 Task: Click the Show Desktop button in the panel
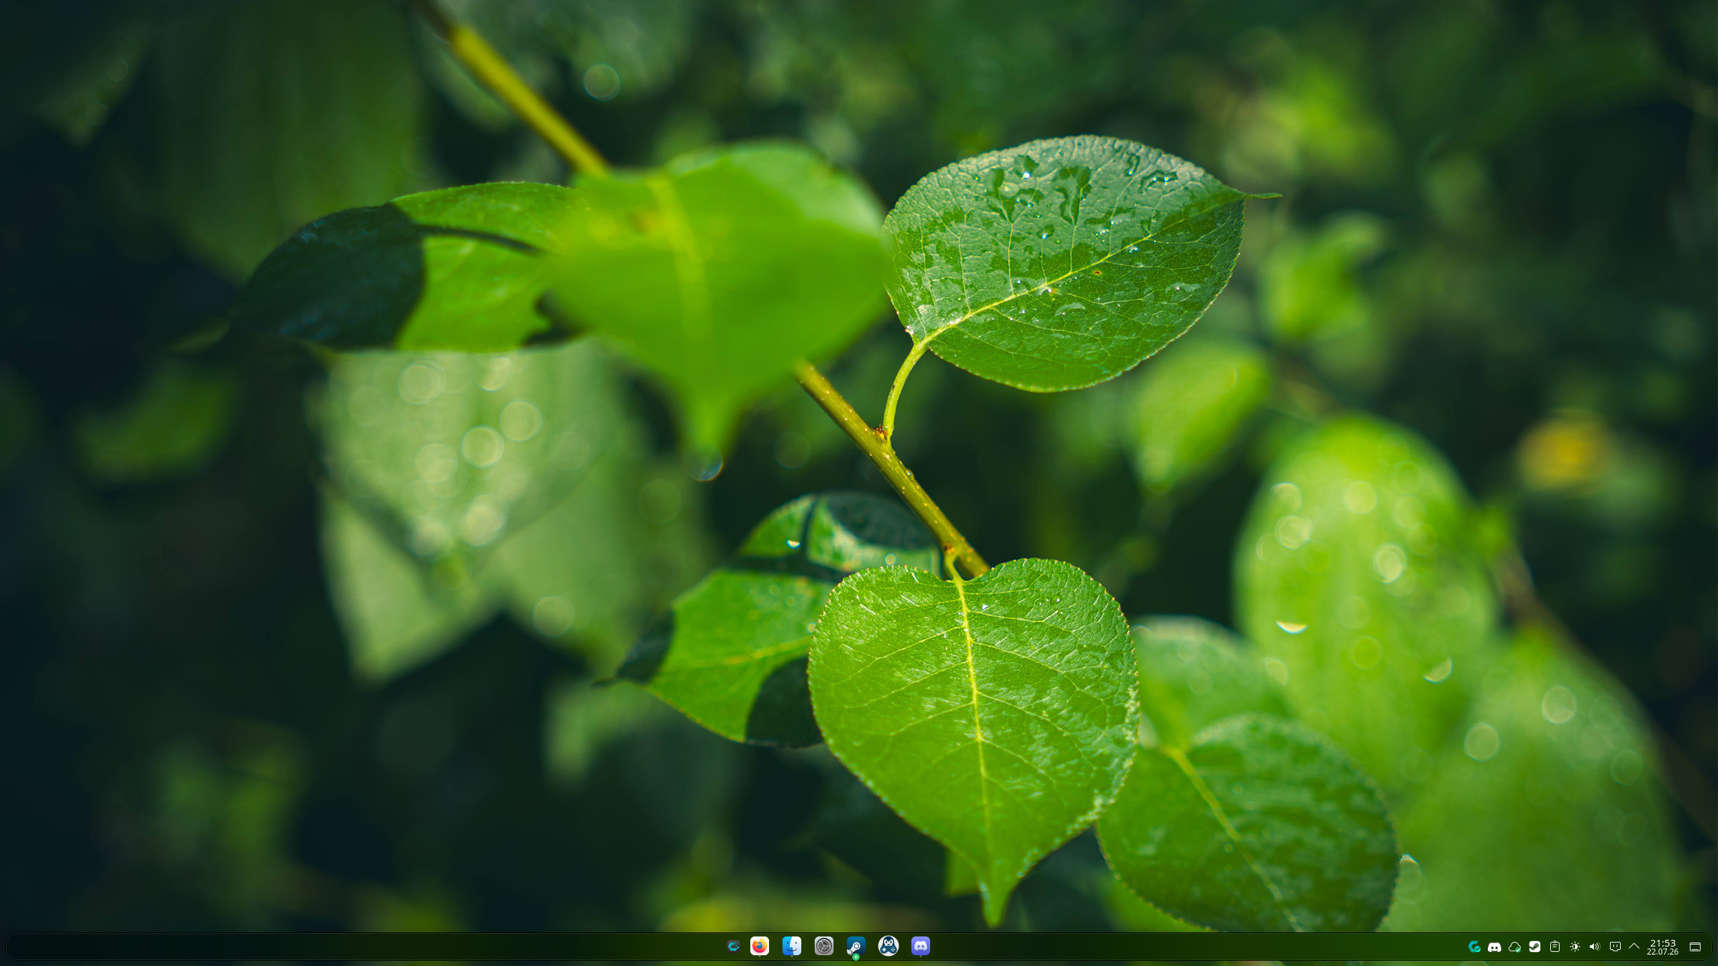point(1695,947)
